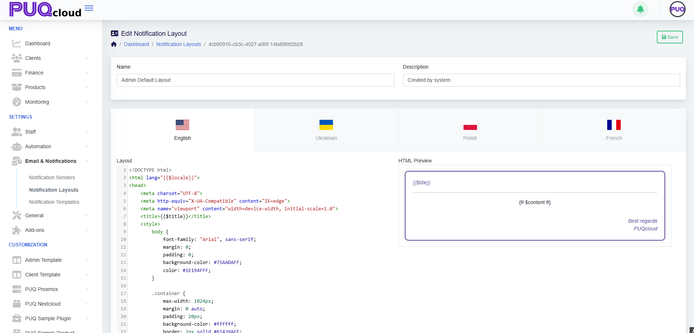The image size is (694, 333).
Task: Click the Monitoring gauge icon
Action: (17, 102)
